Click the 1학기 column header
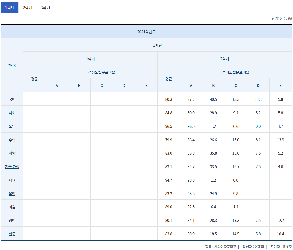Screen dimensions: 293x250 pyautogui.click(x=91, y=59)
